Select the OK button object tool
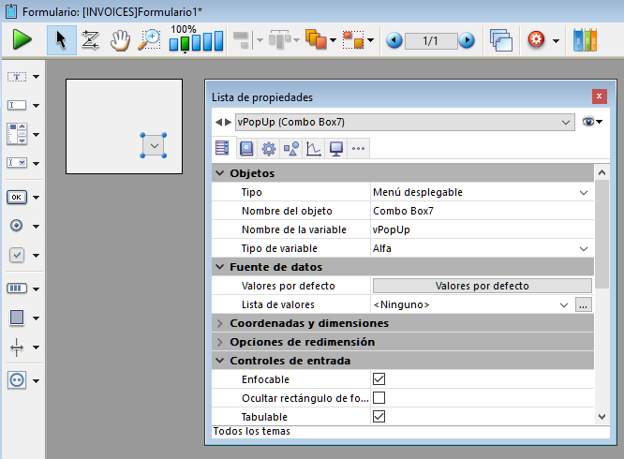This screenshot has height=459, width=624. point(17,197)
